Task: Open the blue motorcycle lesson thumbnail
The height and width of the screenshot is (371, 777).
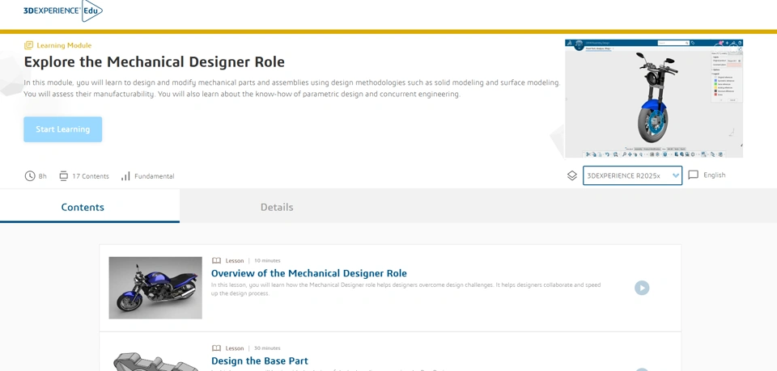Action: [x=155, y=288]
